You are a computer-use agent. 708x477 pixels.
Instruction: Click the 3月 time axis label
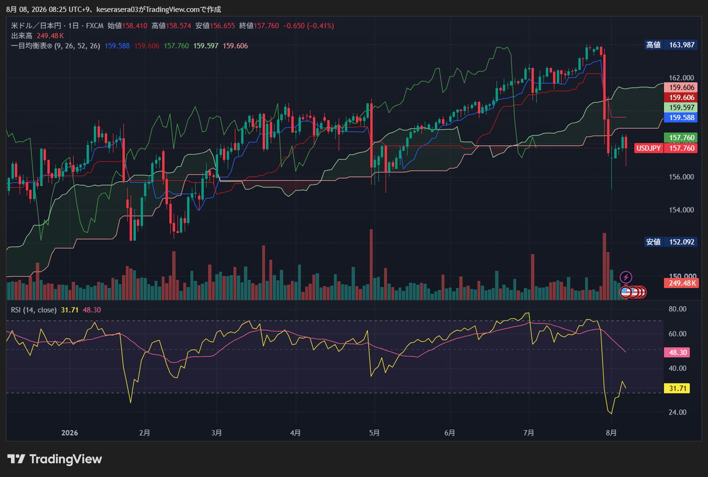217,433
